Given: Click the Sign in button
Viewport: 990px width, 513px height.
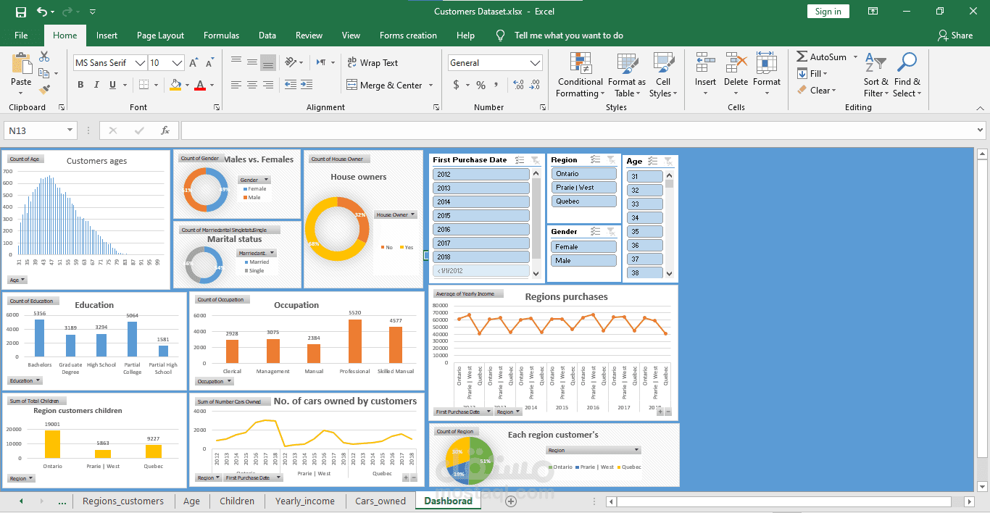Looking at the screenshot, I should (828, 12).
